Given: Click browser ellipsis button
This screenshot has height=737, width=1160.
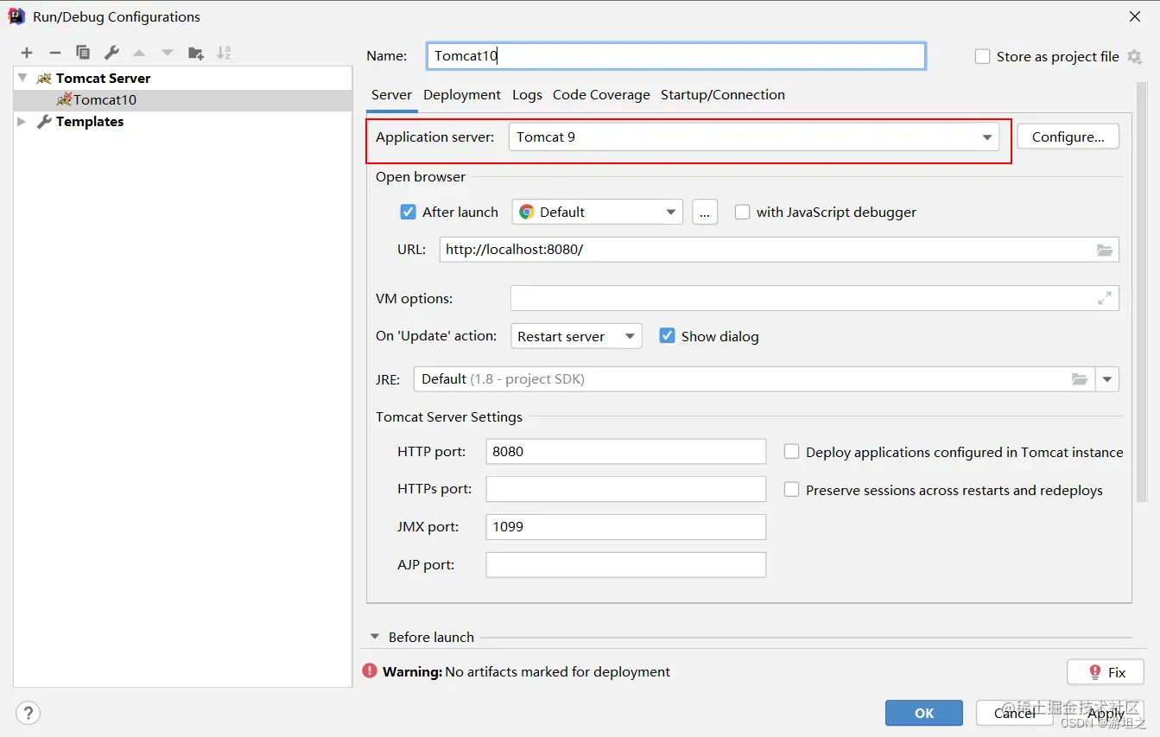Looking at the screenshot, I should pos(705,212).
